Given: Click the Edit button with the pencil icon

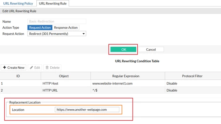Looking at the screenshot, I should (x=35, y=67).
